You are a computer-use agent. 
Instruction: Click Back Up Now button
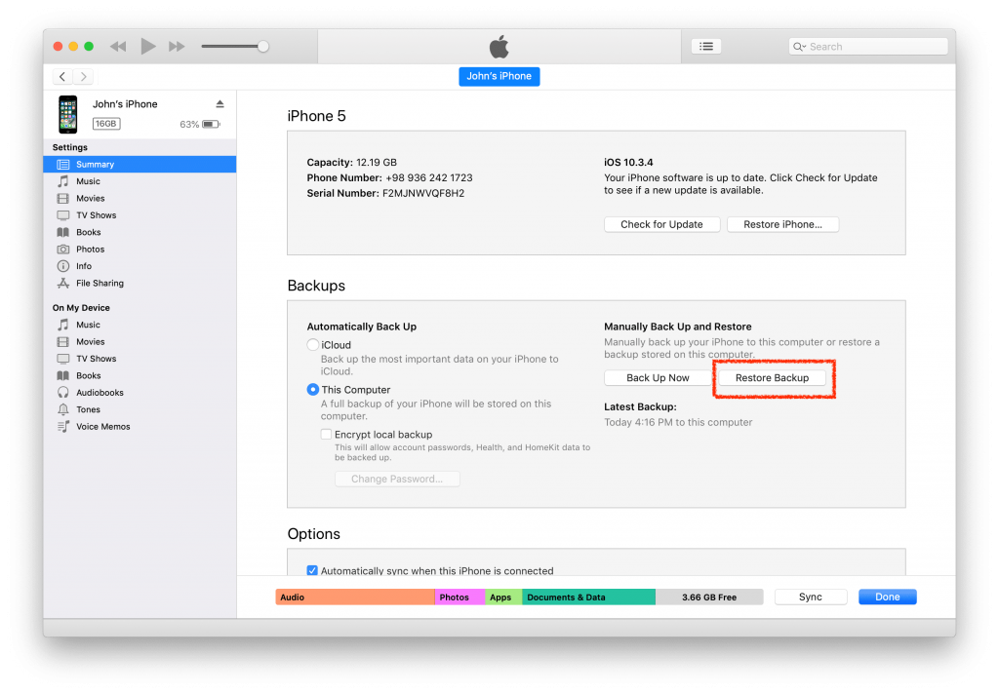(x=658, y=377)
